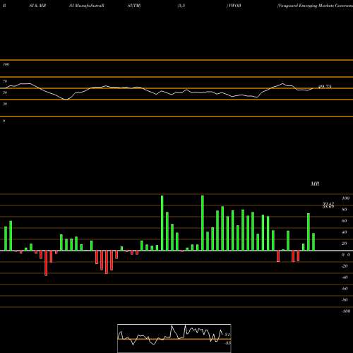The image size is (353, 353).
Task: Click the 'SI MunafaSutraR' header text
Action: tap(87, 6)
